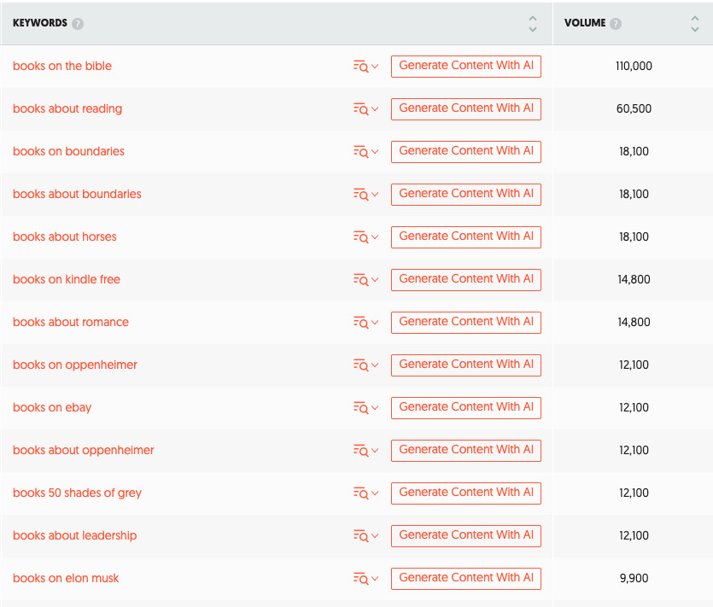Generate AI content for 'books on kindle free'
Image resolution: width=713 pixels, height=607 pixels.
465,279
